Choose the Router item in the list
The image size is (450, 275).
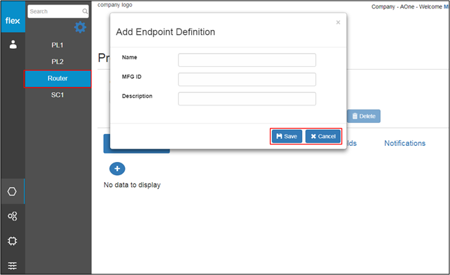tap(57, 78)
